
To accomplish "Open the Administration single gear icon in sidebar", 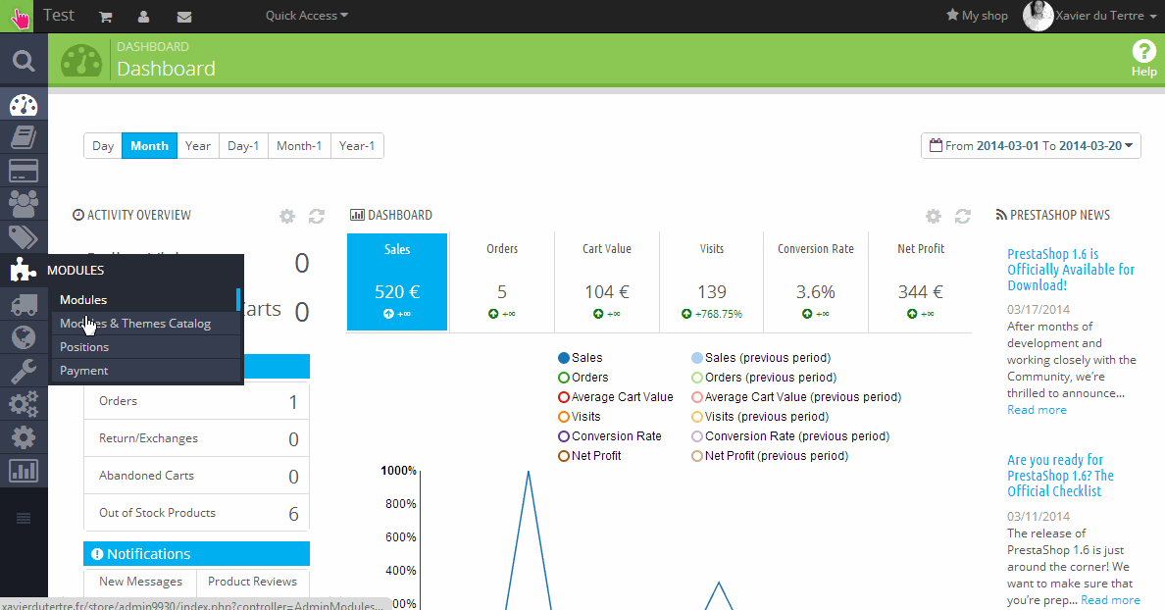I will click(24, 437).
